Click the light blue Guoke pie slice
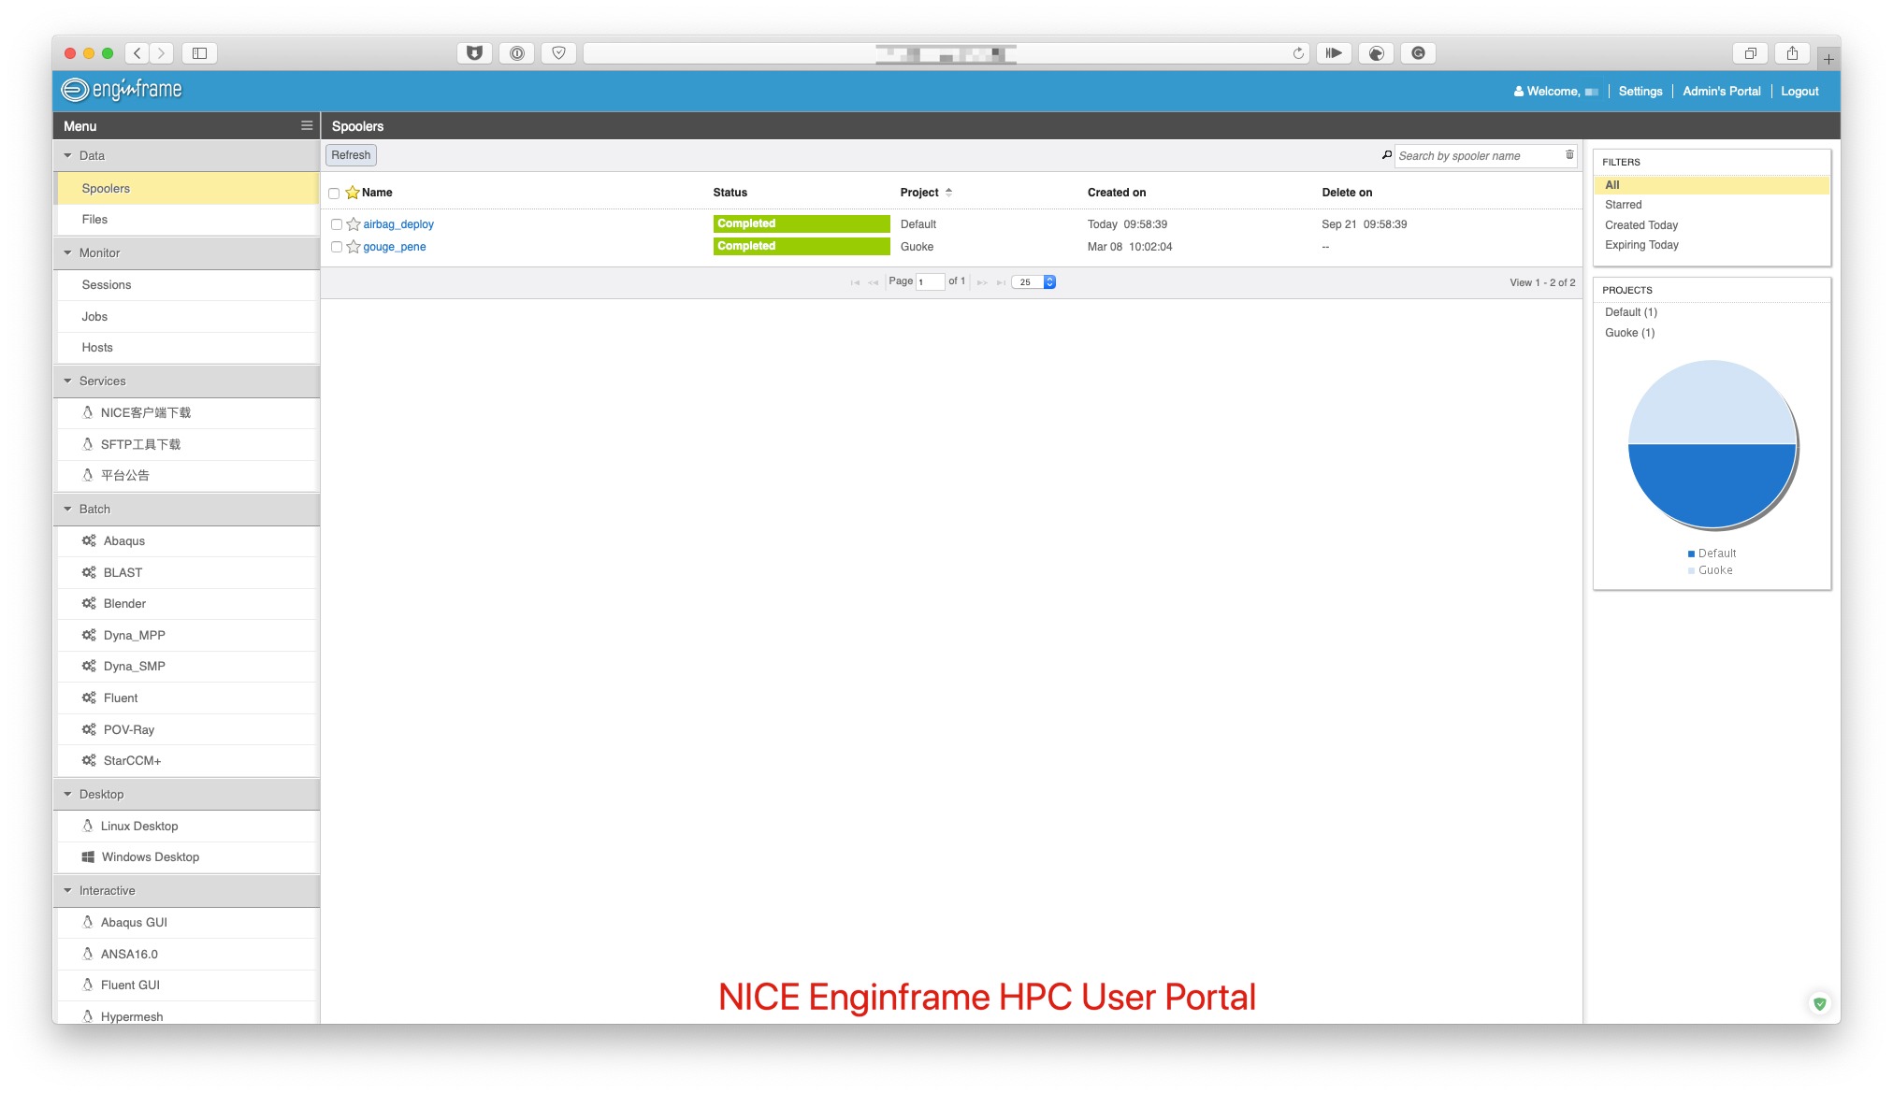The height and width of the screenshot is (1093, 1893). click(x=1712, y=402)
